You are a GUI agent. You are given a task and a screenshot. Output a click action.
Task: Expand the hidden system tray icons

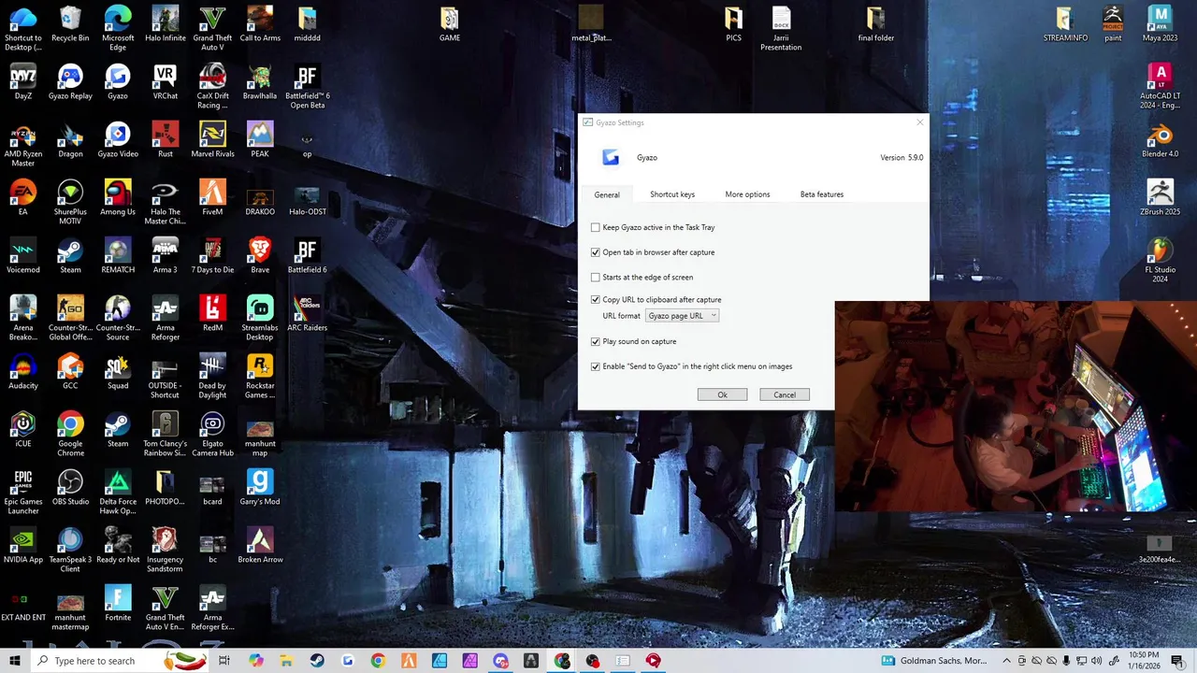(x=1006, y=661)
